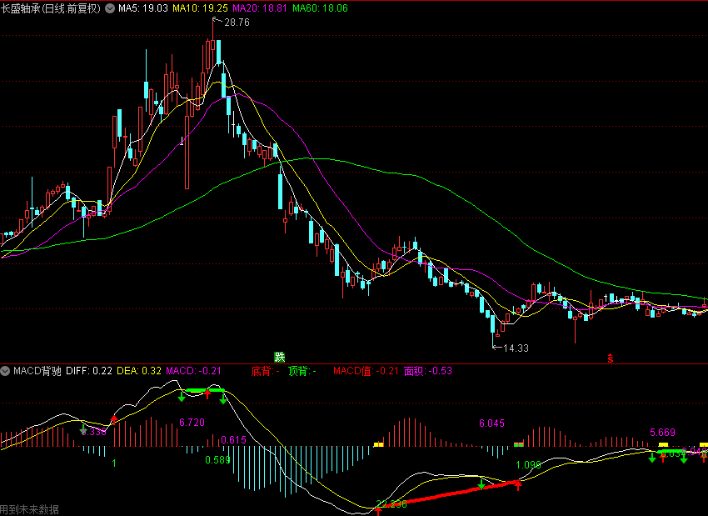The height and width of the screenshot is (516, 708).
Task: Click the green 跌 marker icon
Action: 280,357
